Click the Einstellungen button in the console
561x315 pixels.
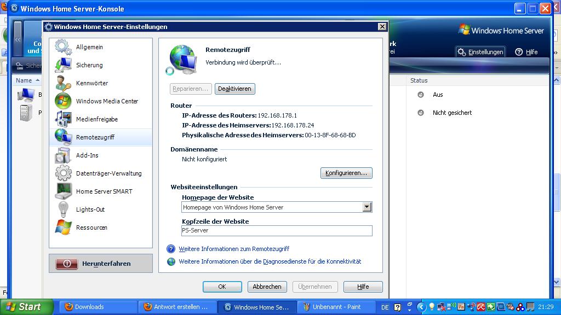click(480, 52)
